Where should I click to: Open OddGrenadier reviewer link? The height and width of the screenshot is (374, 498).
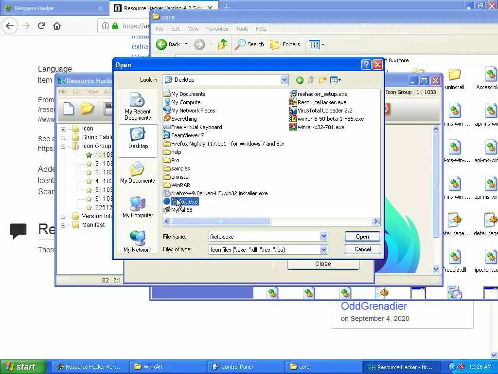coord(374,306)
